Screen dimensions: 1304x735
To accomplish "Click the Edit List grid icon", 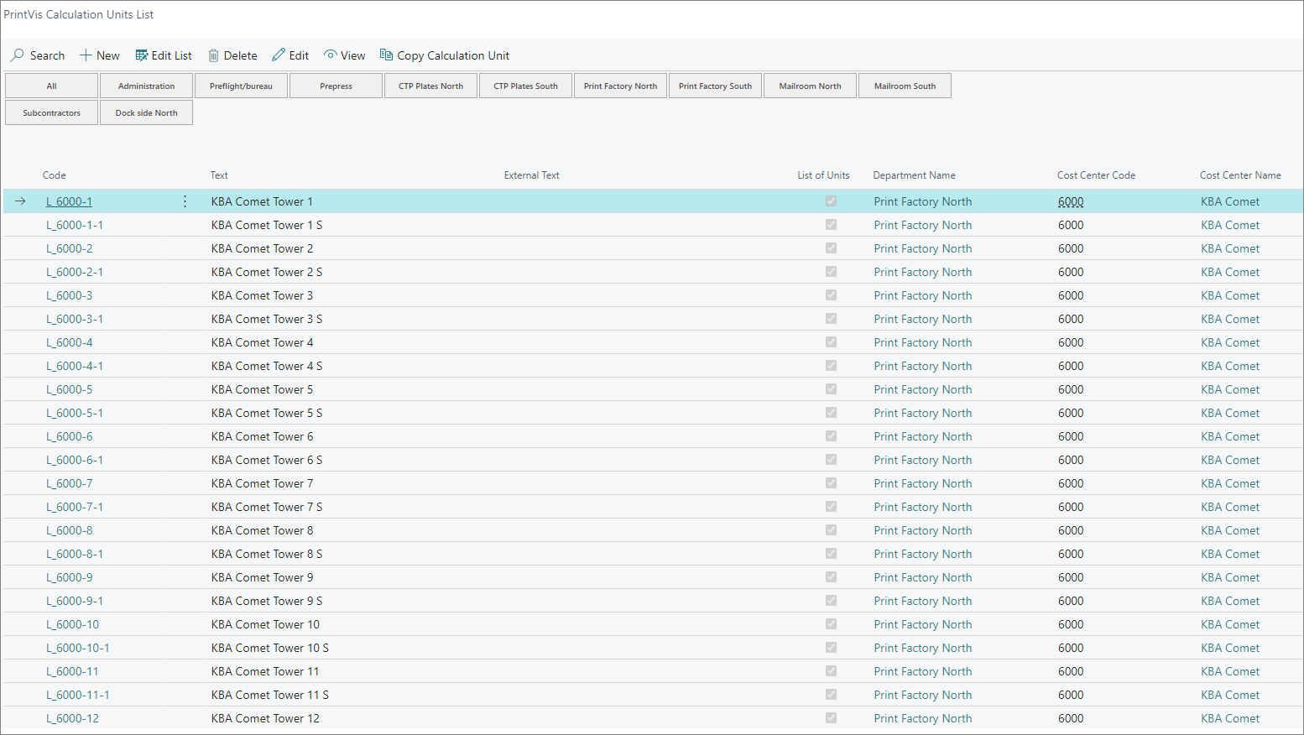I will pyautogui.click(x=142, y=55).
